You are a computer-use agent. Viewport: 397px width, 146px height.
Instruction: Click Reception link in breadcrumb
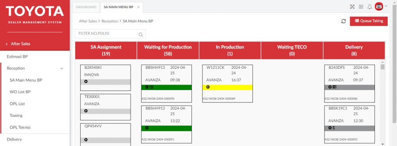click(x=110, y=21)
